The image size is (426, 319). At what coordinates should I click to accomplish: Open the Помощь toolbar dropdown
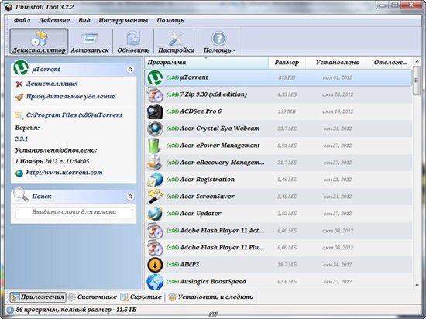(219, 41)
